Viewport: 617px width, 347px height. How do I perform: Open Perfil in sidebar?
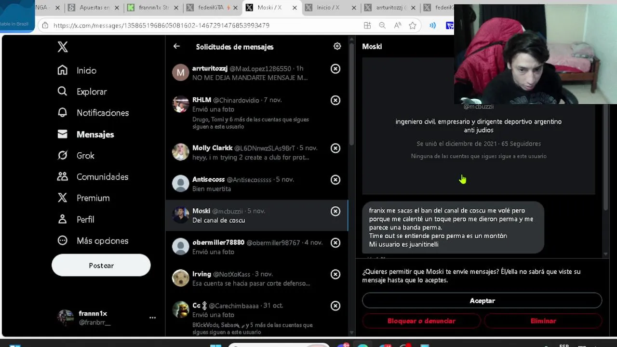pyautogui.click(x=76, y=219)
